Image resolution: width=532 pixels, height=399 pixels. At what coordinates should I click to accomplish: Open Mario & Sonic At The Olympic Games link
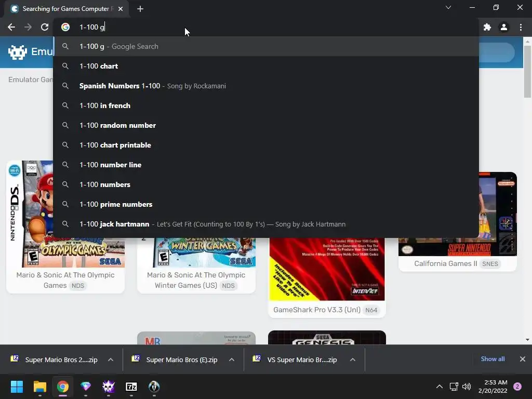pos(65,280)
